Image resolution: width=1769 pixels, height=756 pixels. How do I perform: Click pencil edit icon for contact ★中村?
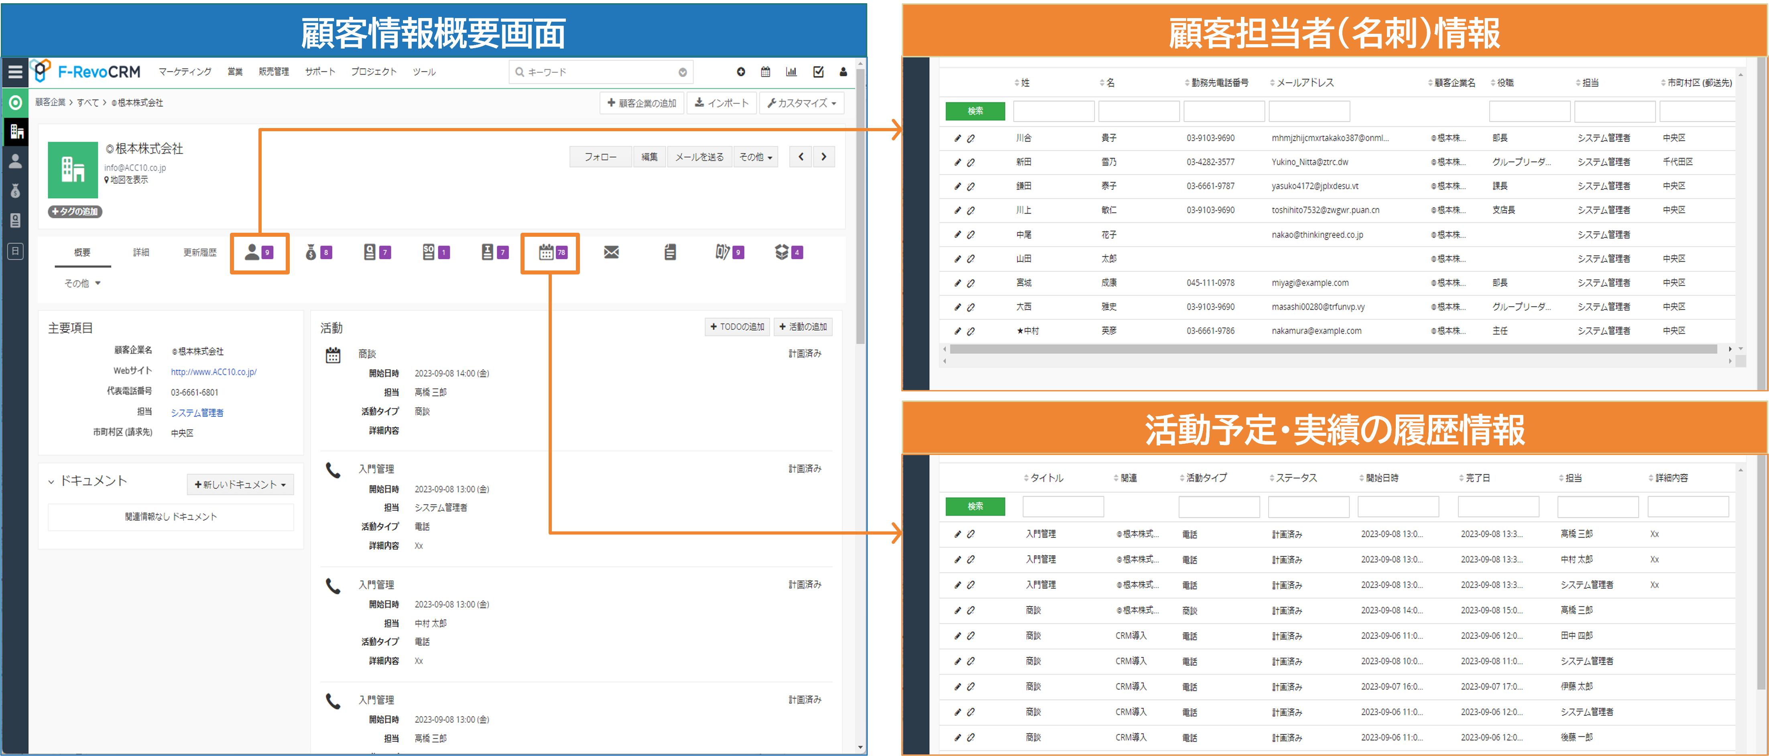pos(958,331)
